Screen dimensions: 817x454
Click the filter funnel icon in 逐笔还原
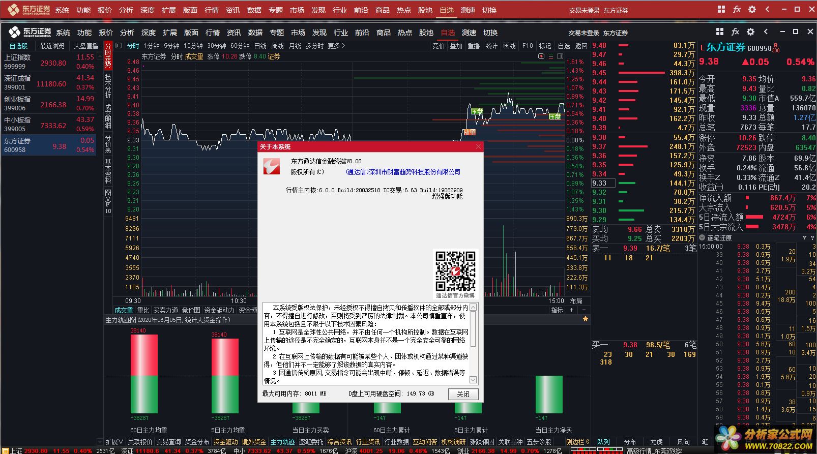[x=804, y=237]
